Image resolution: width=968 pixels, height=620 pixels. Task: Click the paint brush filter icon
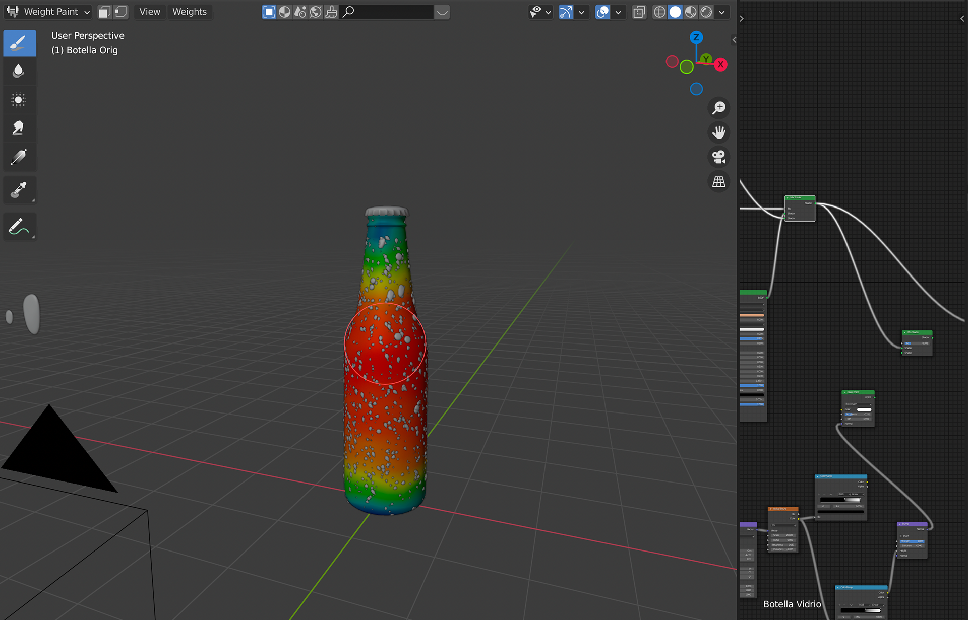331,12
